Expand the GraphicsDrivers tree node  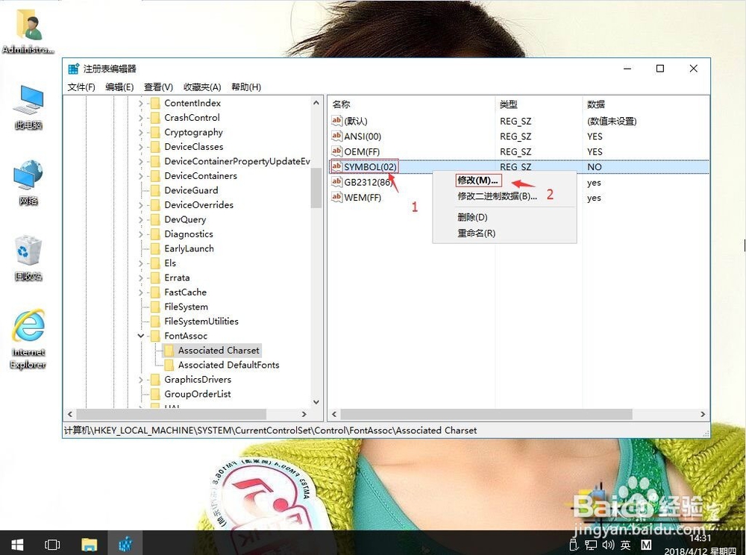tap(141, 380)
